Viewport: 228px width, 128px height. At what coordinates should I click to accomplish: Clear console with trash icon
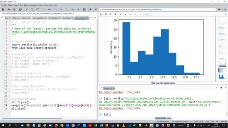221,87
